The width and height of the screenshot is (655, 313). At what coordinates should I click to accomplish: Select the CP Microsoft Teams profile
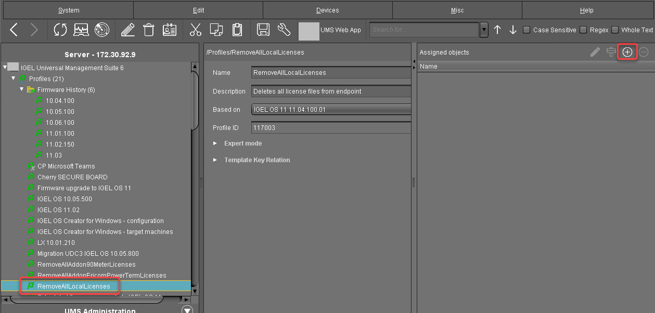pos(66,166)
